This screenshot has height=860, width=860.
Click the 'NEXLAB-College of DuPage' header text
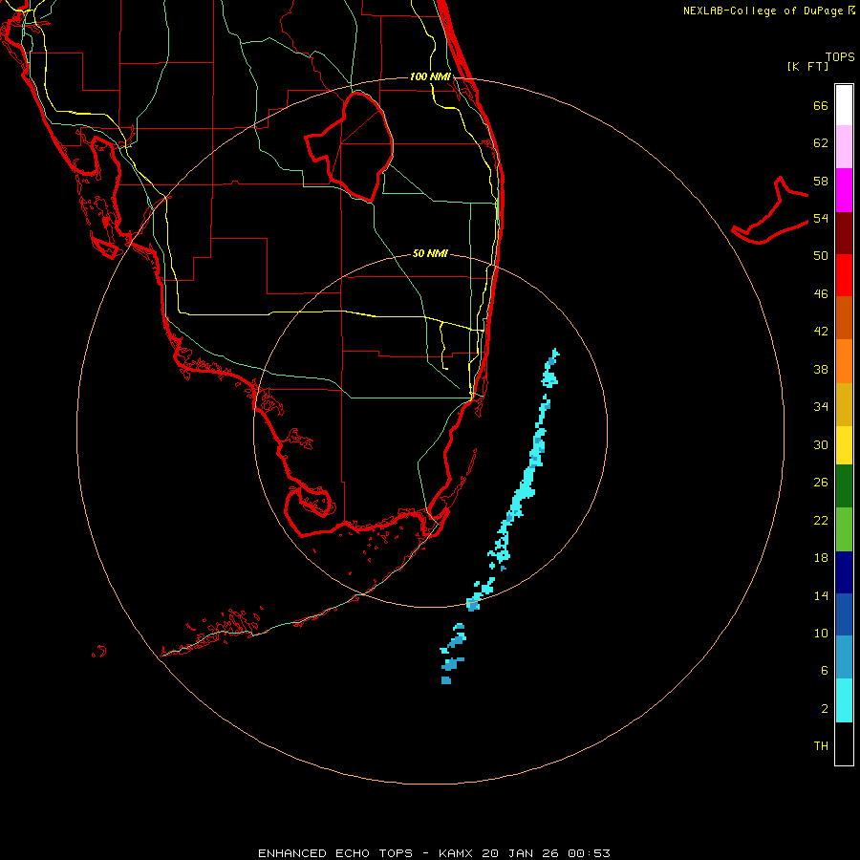tap(764, 11)
